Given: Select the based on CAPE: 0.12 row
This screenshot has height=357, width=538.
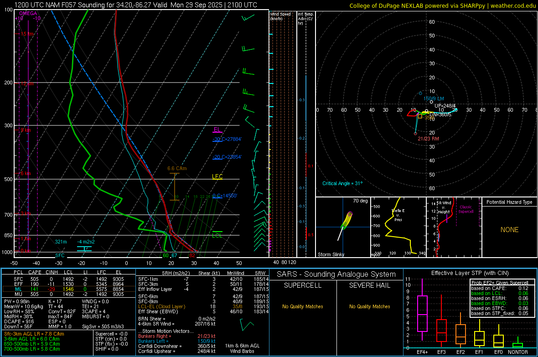Looking at the screenshot, I should click(x=500, y=288).
